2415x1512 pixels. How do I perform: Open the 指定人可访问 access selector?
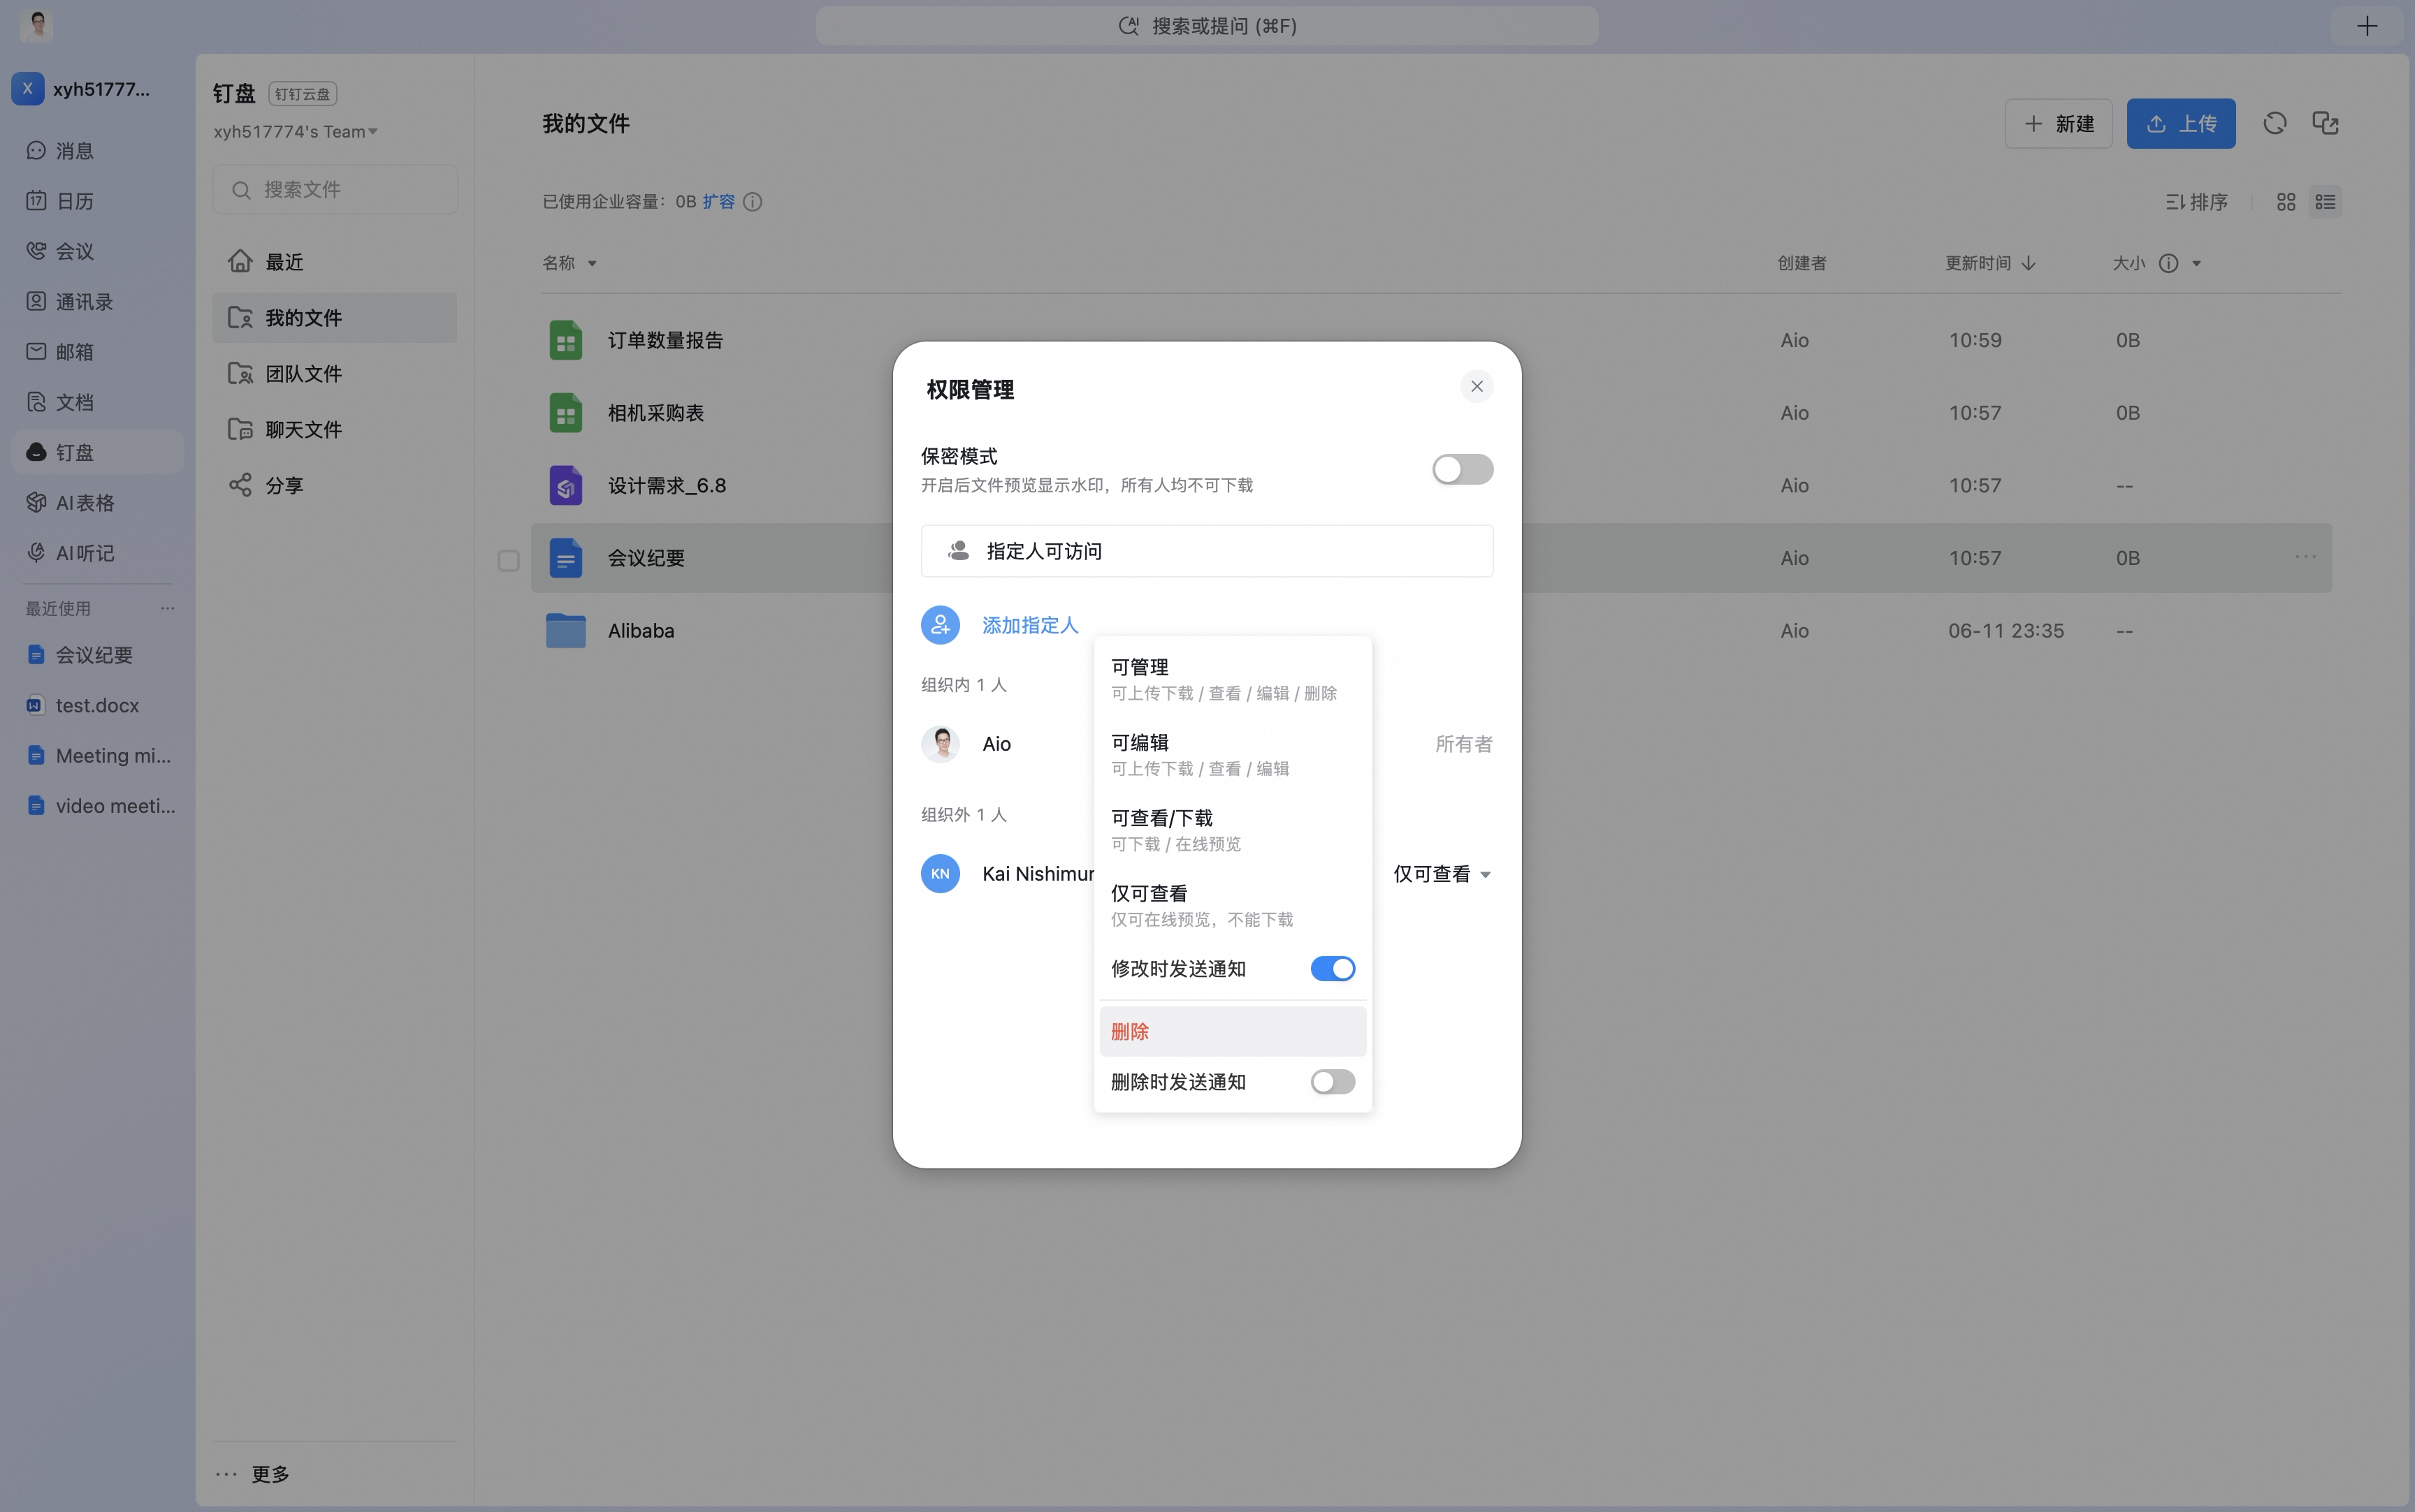coord(1207,551)
